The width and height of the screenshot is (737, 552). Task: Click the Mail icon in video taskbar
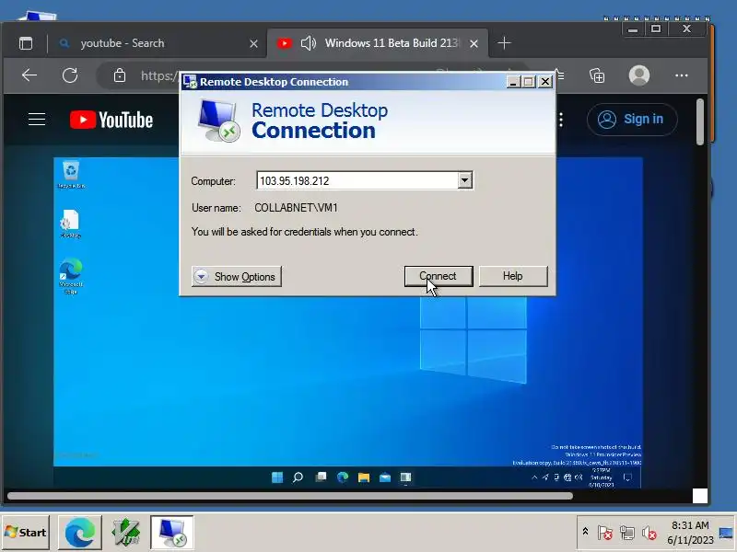pyautogui.click(x=385, y=477)
